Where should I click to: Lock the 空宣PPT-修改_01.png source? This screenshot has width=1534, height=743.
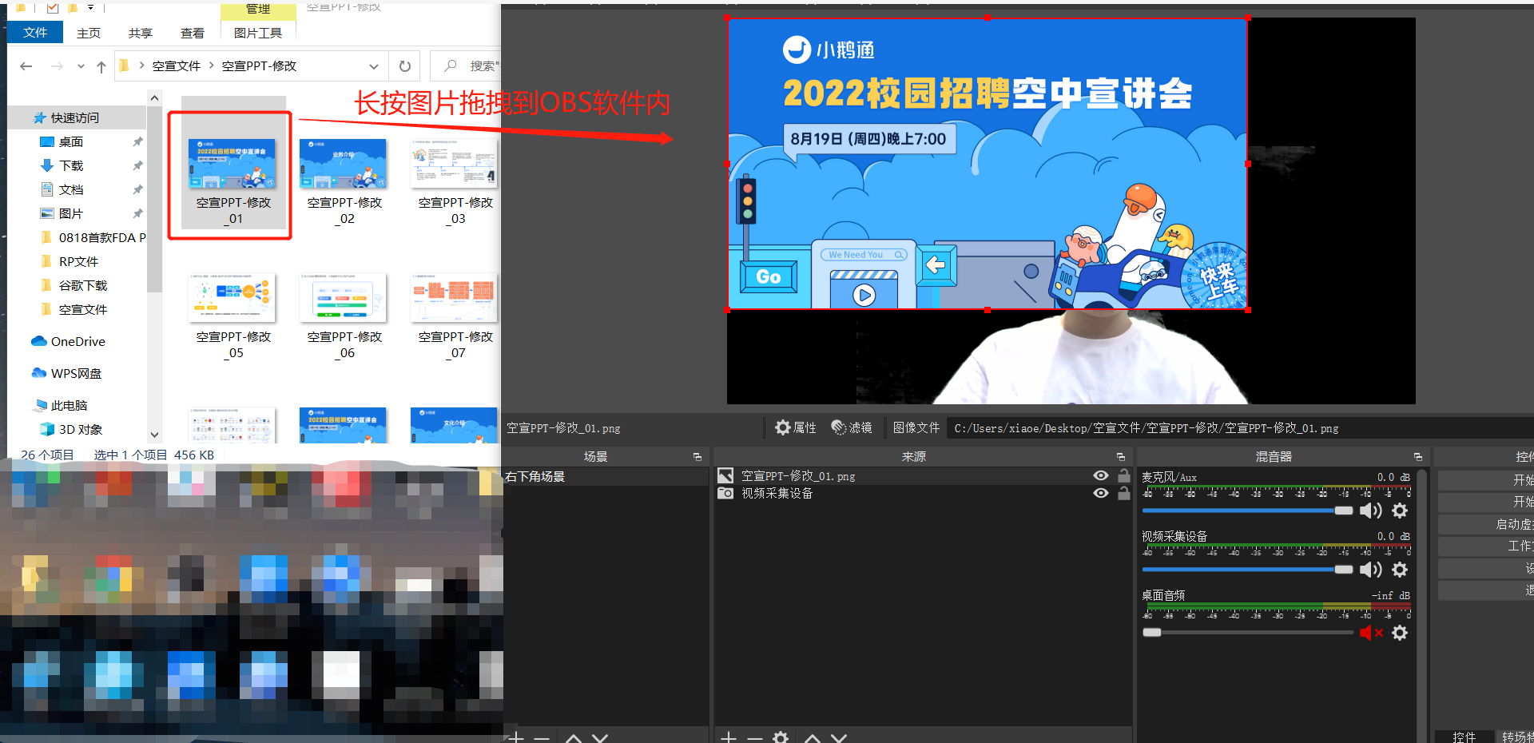point(1123,476)
